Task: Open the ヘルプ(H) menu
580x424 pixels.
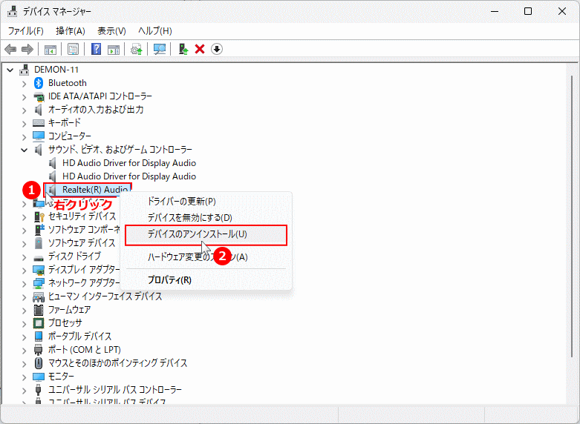Action: pos(155,31)
